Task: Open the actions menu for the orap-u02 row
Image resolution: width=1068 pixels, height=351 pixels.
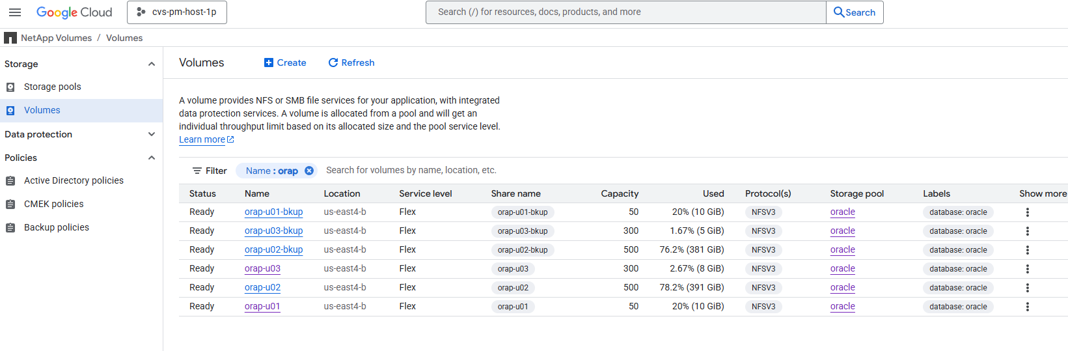Action: [1027, 288]
